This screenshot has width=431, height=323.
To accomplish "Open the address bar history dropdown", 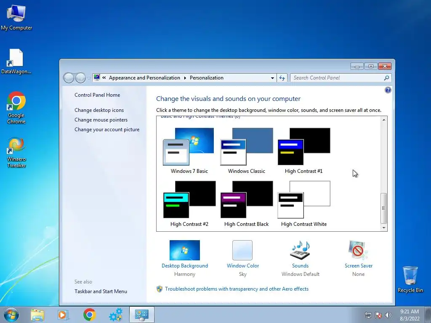I will point(272,78).
